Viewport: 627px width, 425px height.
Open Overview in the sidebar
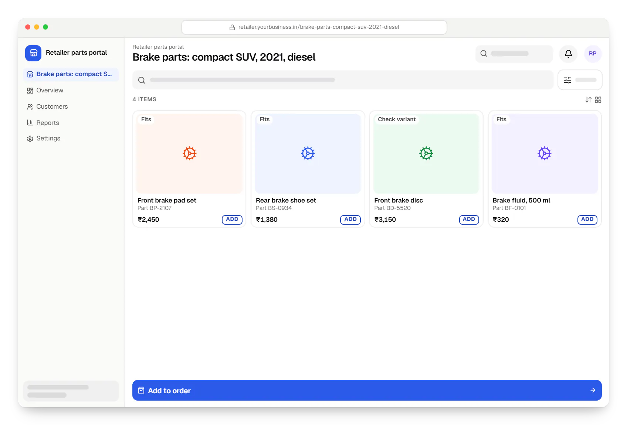[71, 91]
